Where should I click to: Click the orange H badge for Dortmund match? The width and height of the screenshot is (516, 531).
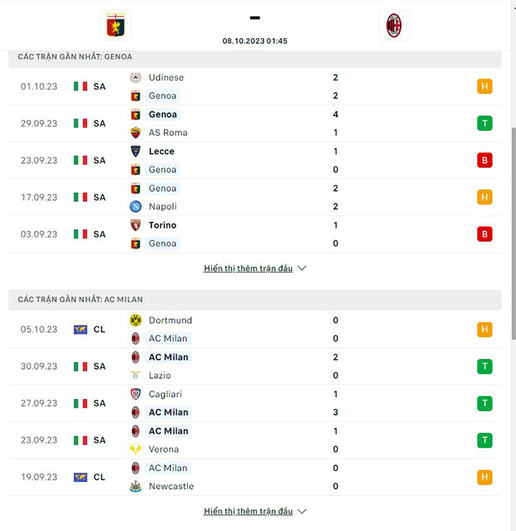(484, 330)
